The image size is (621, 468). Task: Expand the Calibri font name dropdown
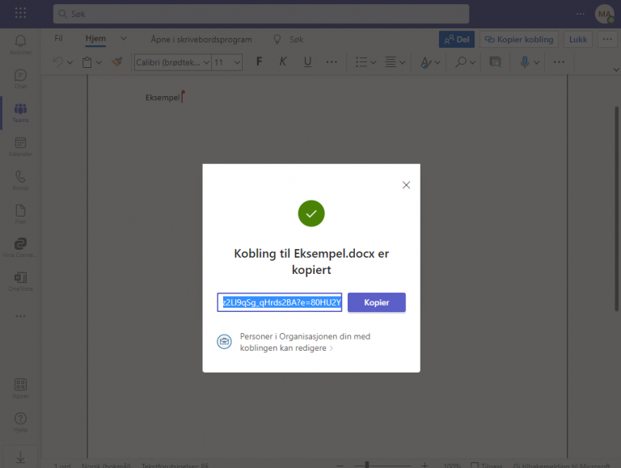click(x=206, y=62)
